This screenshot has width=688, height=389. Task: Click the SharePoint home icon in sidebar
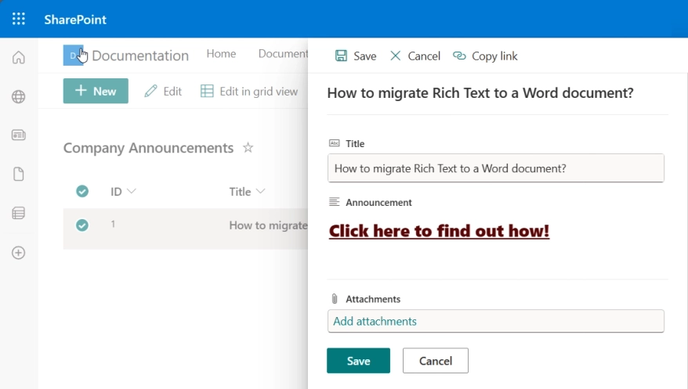coord(19,57)
